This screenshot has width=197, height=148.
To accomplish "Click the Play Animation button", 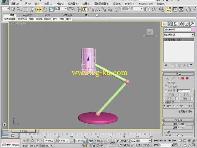I will coord(165,141).
